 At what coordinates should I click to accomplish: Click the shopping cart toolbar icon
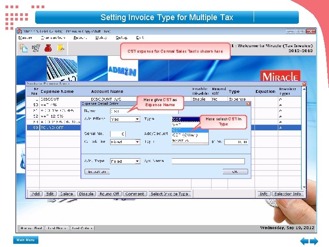36,48
